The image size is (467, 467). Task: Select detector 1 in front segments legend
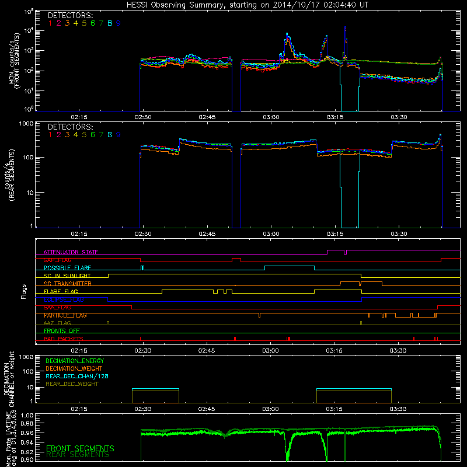[50, 23]
